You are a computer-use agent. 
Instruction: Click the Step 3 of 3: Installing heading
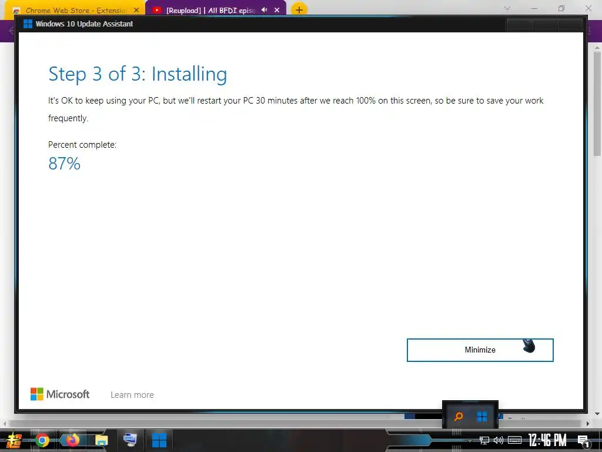click(138, 74)
